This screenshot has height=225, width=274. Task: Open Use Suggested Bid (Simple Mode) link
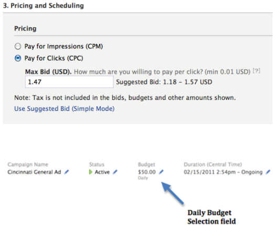coord(65,109)
